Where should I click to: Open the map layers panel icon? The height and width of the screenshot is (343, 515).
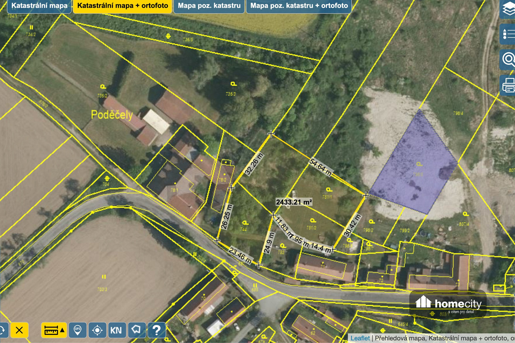(508, 9)
